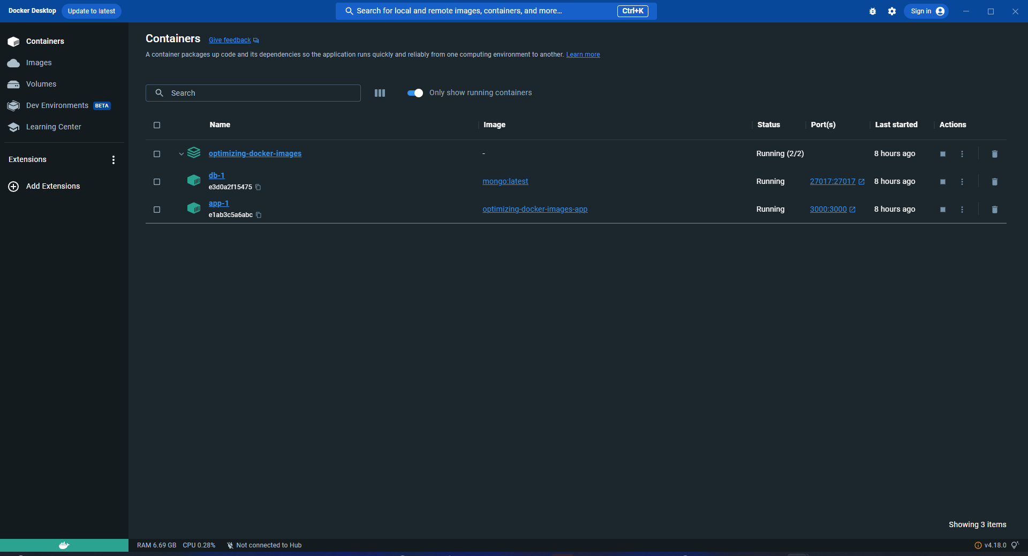Open the settings gear icon in title bar

tap(891, 11)
